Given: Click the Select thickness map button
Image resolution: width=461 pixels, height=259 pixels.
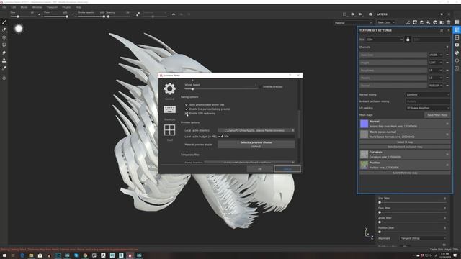Looking at the screenshot, I should (405, 173).
